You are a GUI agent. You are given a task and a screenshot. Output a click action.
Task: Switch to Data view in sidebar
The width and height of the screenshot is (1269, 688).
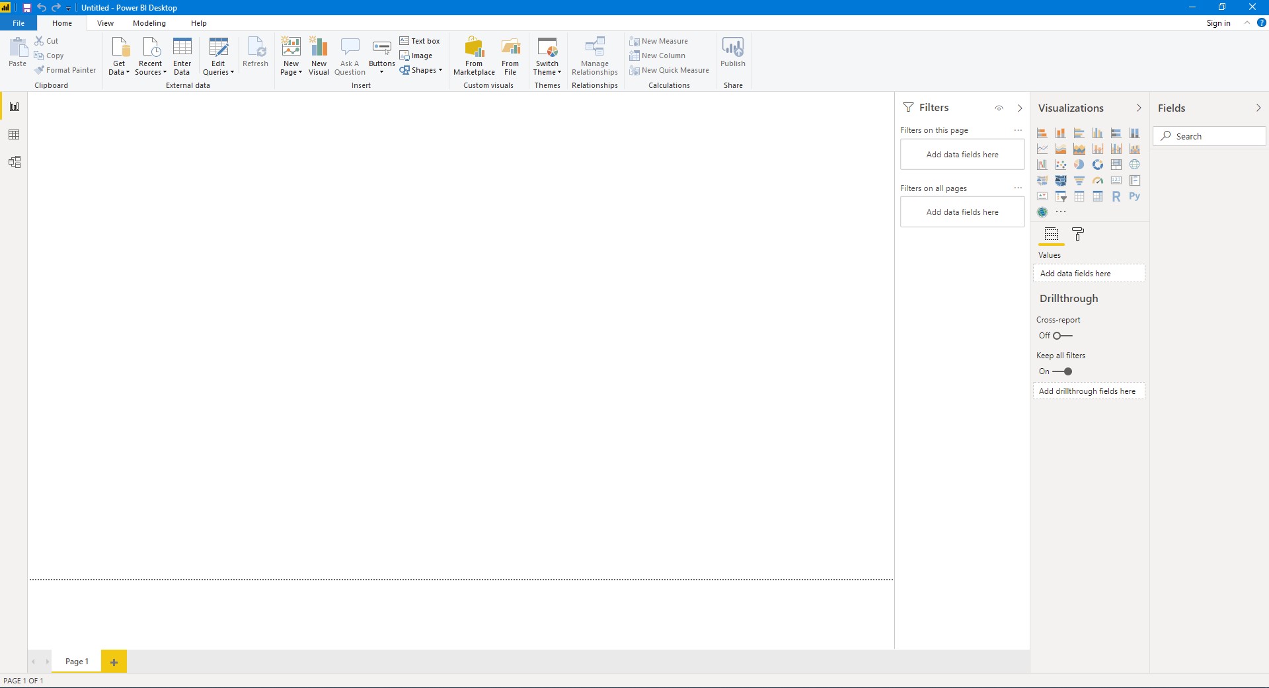14,135
